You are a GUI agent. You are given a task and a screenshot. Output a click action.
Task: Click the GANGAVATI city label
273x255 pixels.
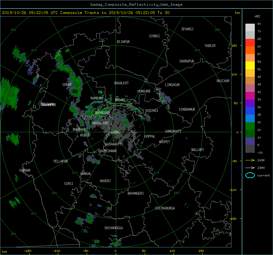tap(173, 131)
